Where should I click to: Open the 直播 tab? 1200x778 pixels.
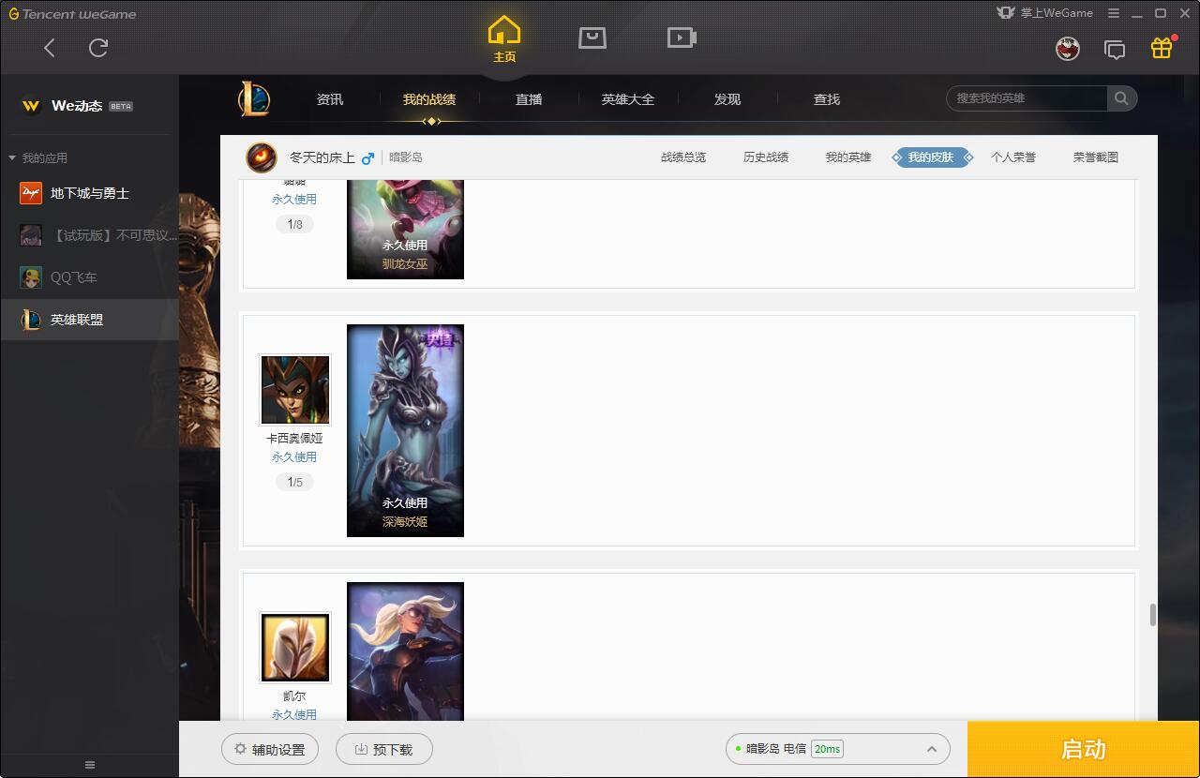529,99
